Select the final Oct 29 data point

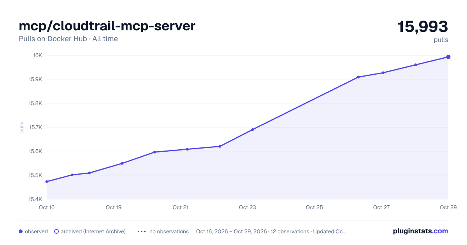tap(448, 57)
